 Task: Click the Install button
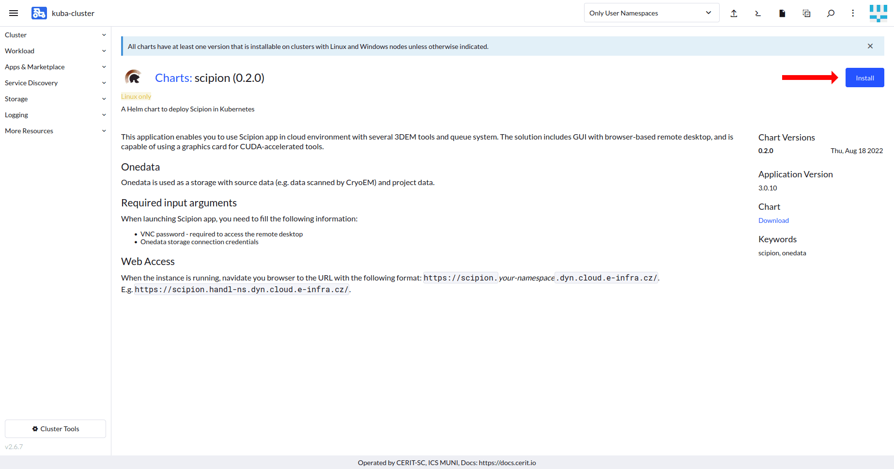tap(864, 78)
